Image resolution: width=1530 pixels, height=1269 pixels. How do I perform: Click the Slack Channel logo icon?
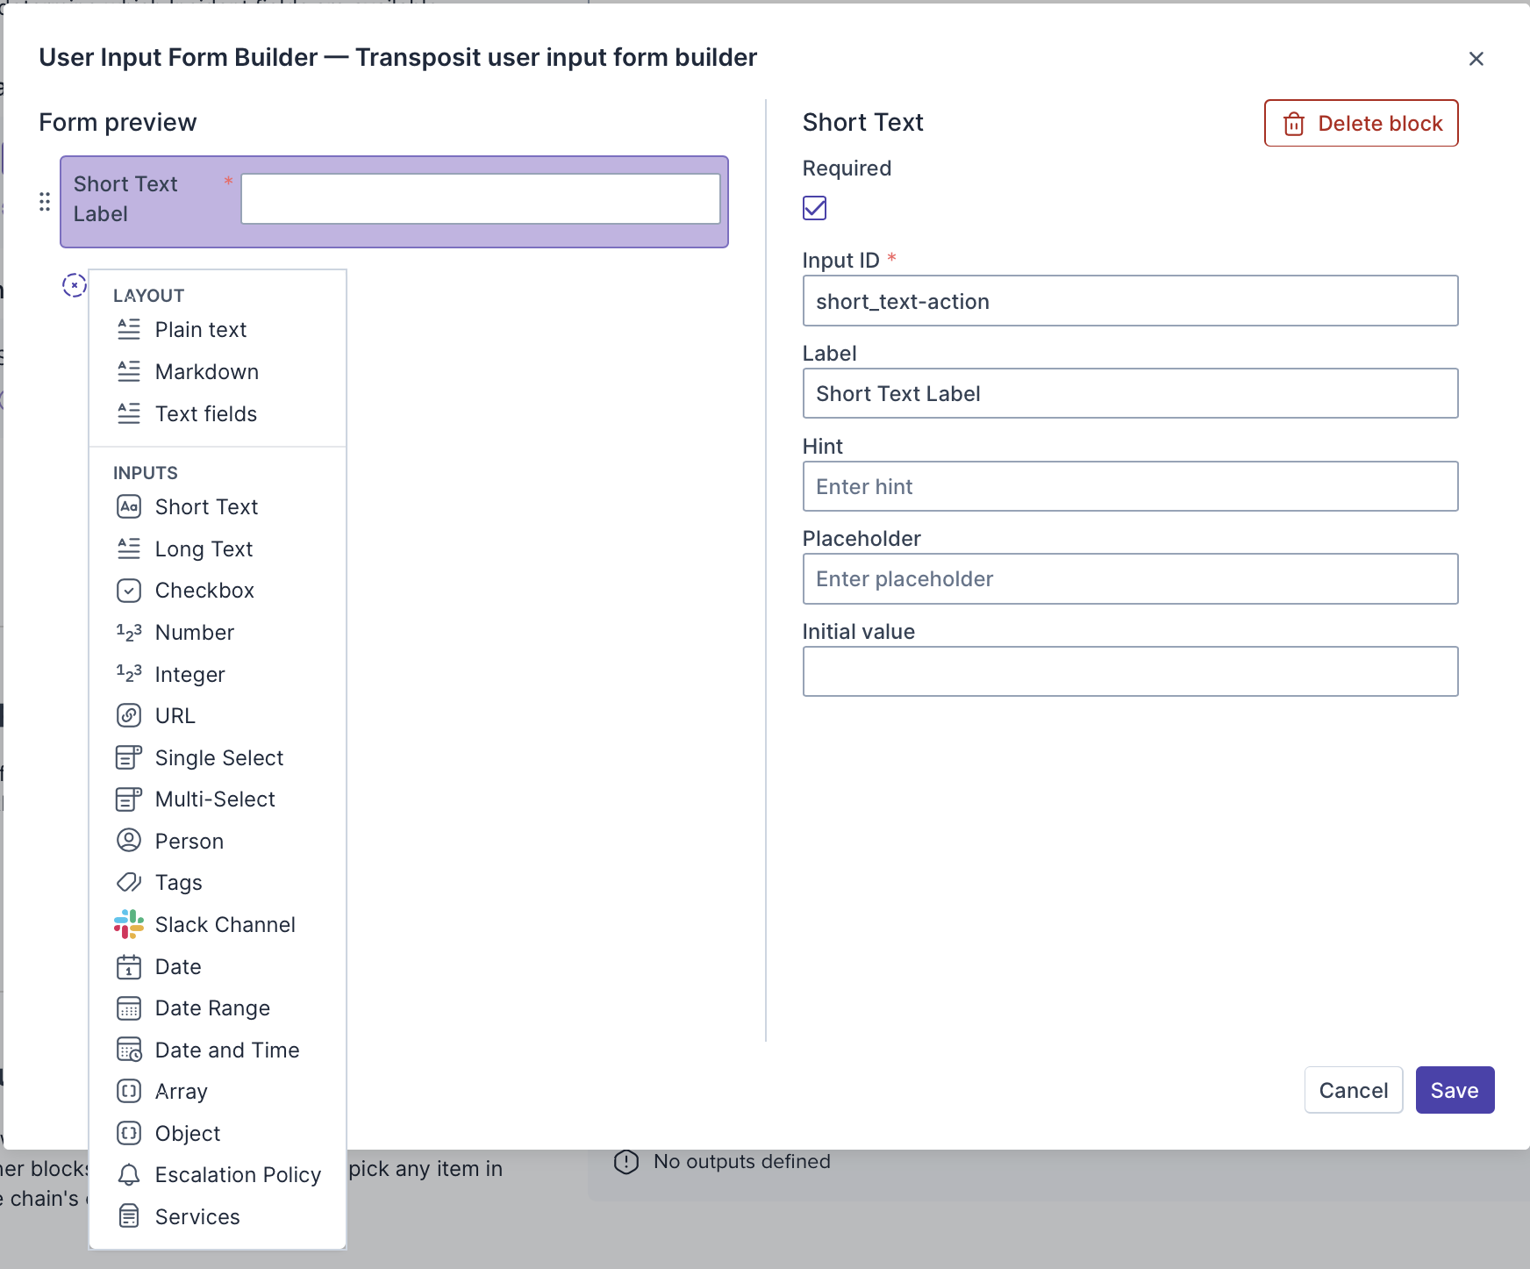click(129, 924)
